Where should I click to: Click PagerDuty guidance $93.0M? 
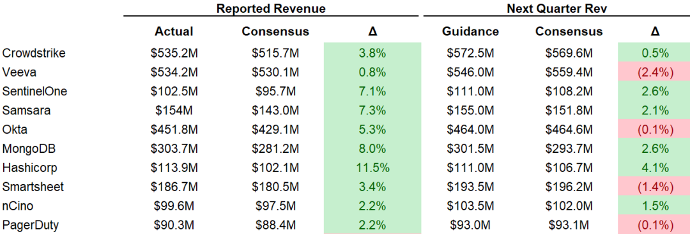click(x=470, y=225)
